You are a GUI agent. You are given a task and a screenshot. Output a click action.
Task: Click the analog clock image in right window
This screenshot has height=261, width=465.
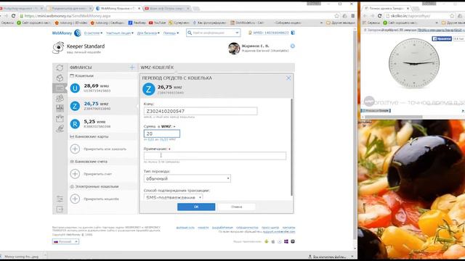[414, 63]
